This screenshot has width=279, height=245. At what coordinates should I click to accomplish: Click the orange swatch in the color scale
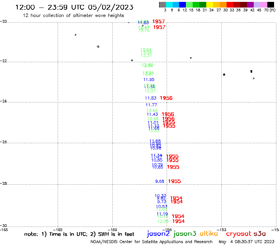pos(223,5)
